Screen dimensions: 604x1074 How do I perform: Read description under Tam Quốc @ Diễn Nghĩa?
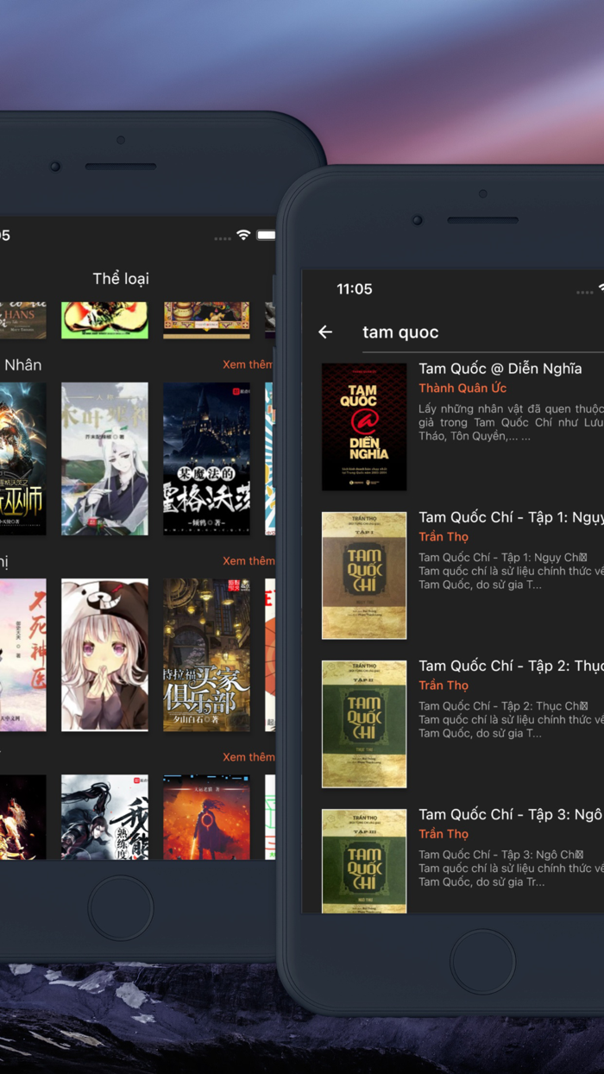pos(511,422)
